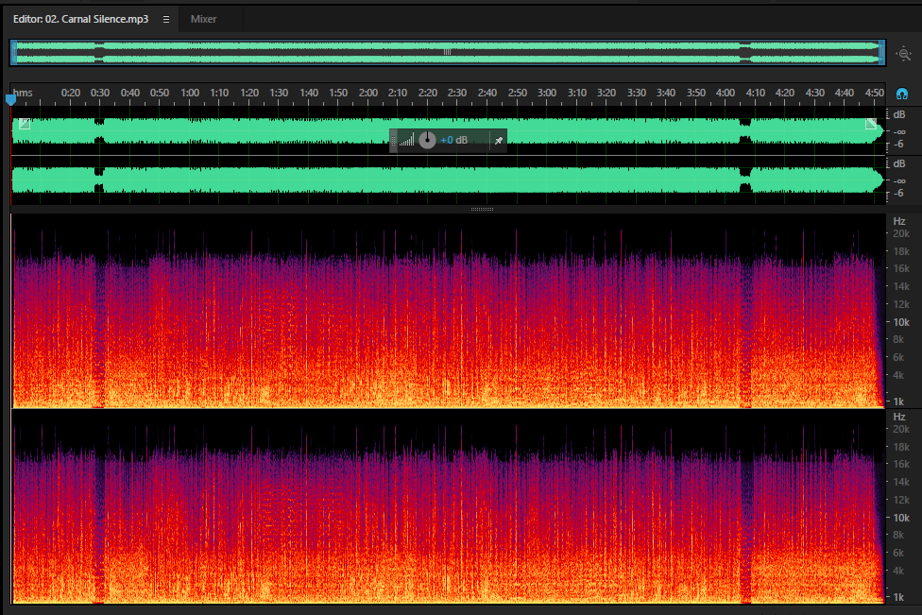Click the 3:00 mark on the time ruler

tap(547, 93)
